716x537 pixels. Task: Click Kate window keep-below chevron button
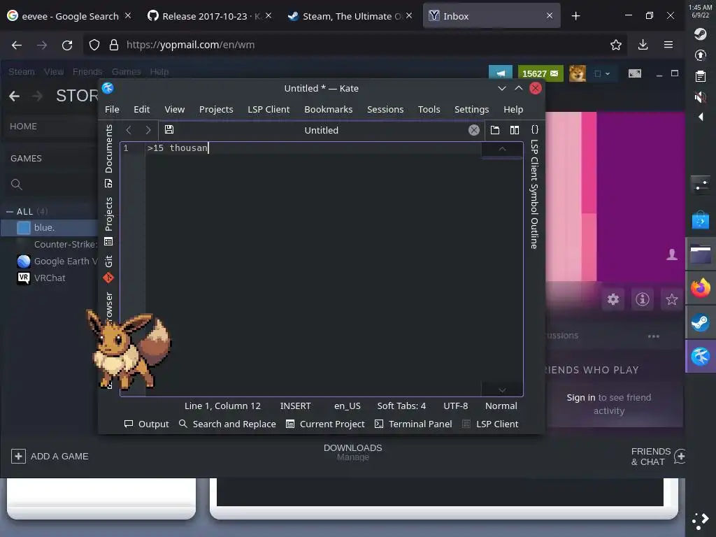[x=502, y=88]
